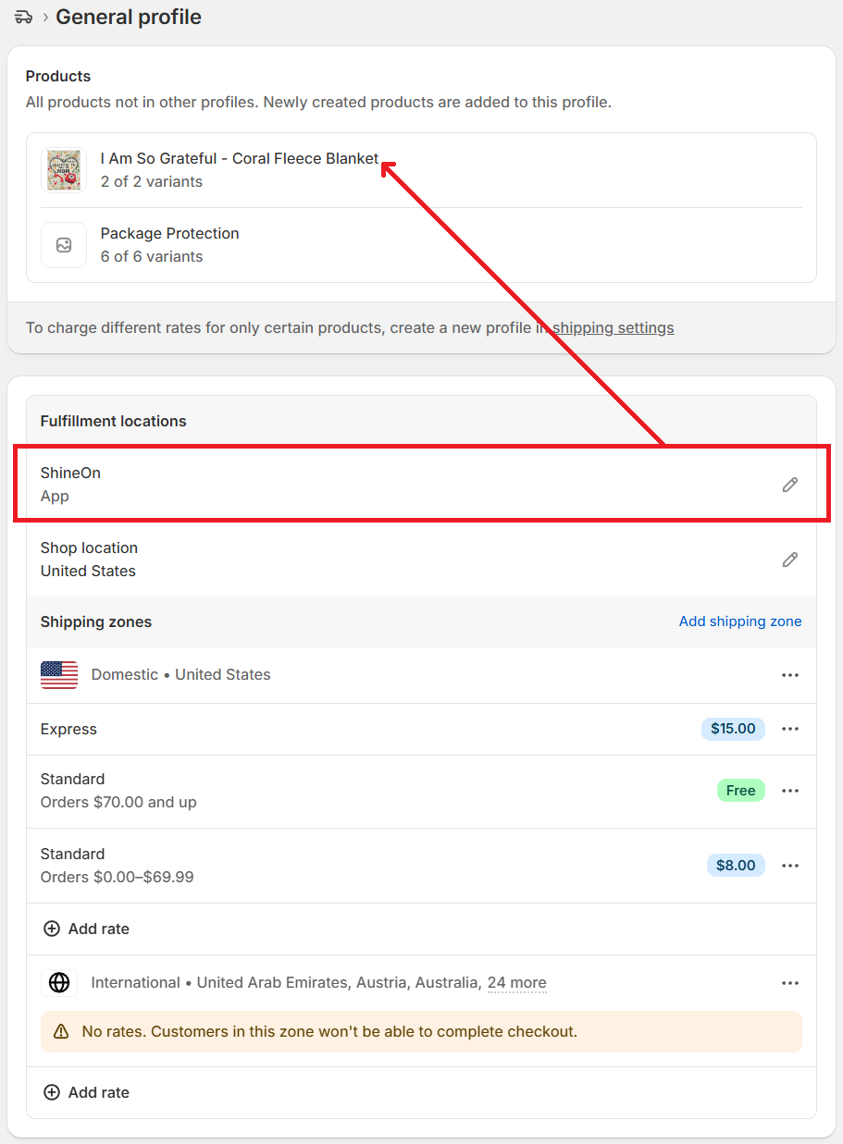Click the I Am So Grateful blanket title

pos(240,158)
